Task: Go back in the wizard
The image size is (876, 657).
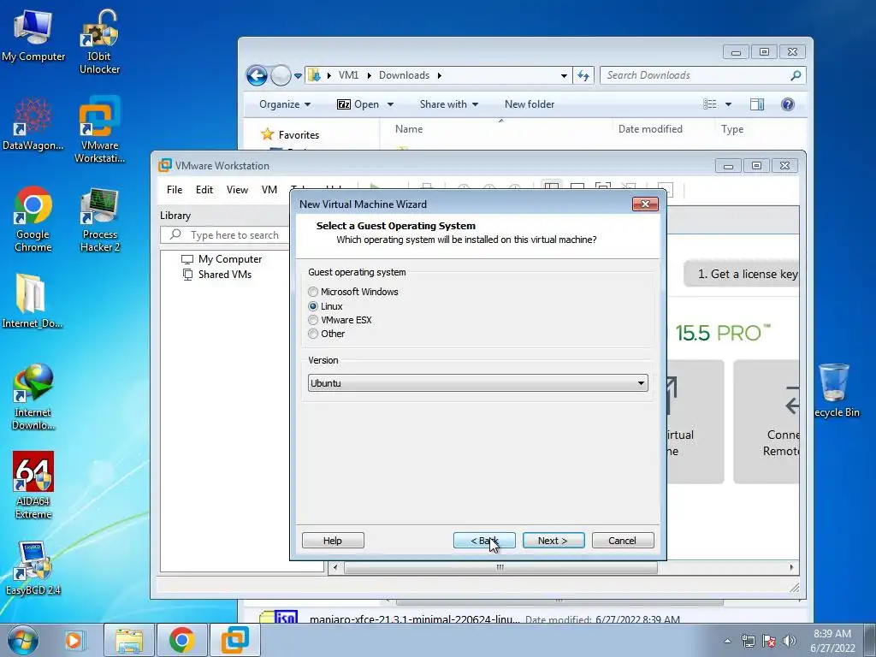Action: coord(484,541)
